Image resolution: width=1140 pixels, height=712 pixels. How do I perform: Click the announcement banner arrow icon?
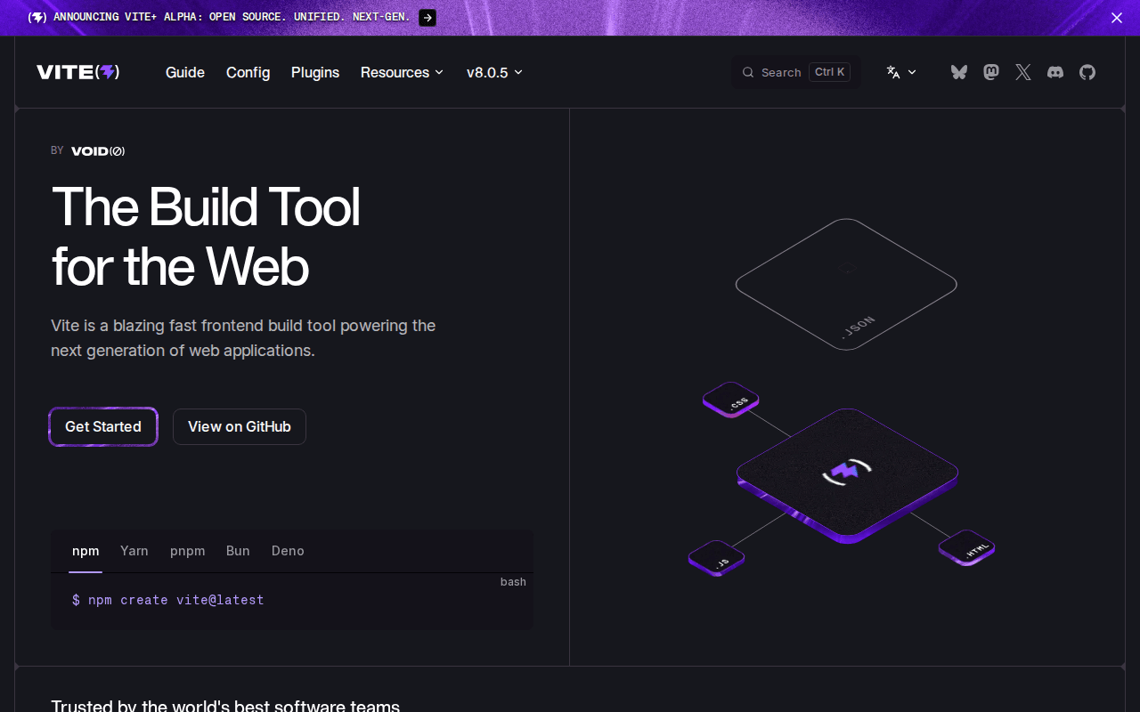tap(427, 18)
